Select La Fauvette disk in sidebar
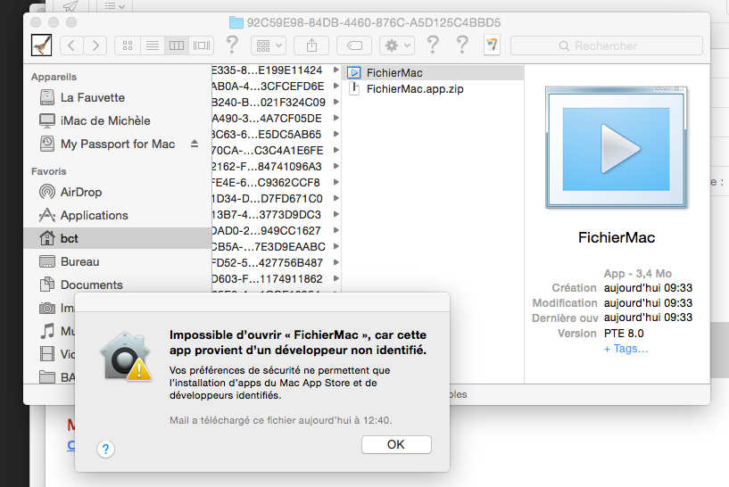Screen dimensions: 729x487 [92, 97]
